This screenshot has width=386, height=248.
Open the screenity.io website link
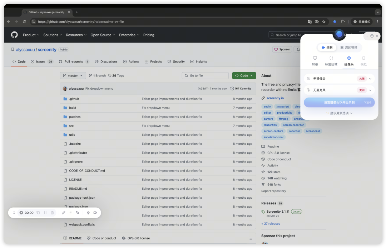(x=275, y=98)
